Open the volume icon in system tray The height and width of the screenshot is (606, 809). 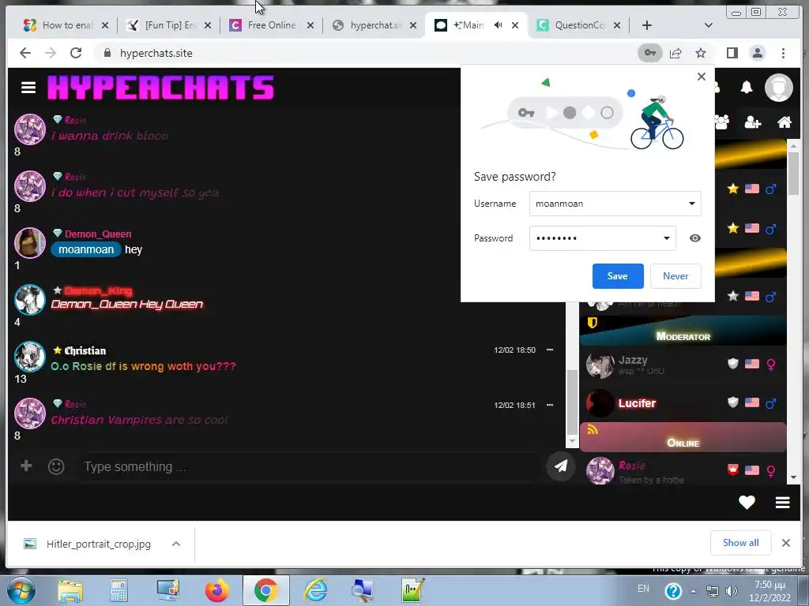[731, 591]
